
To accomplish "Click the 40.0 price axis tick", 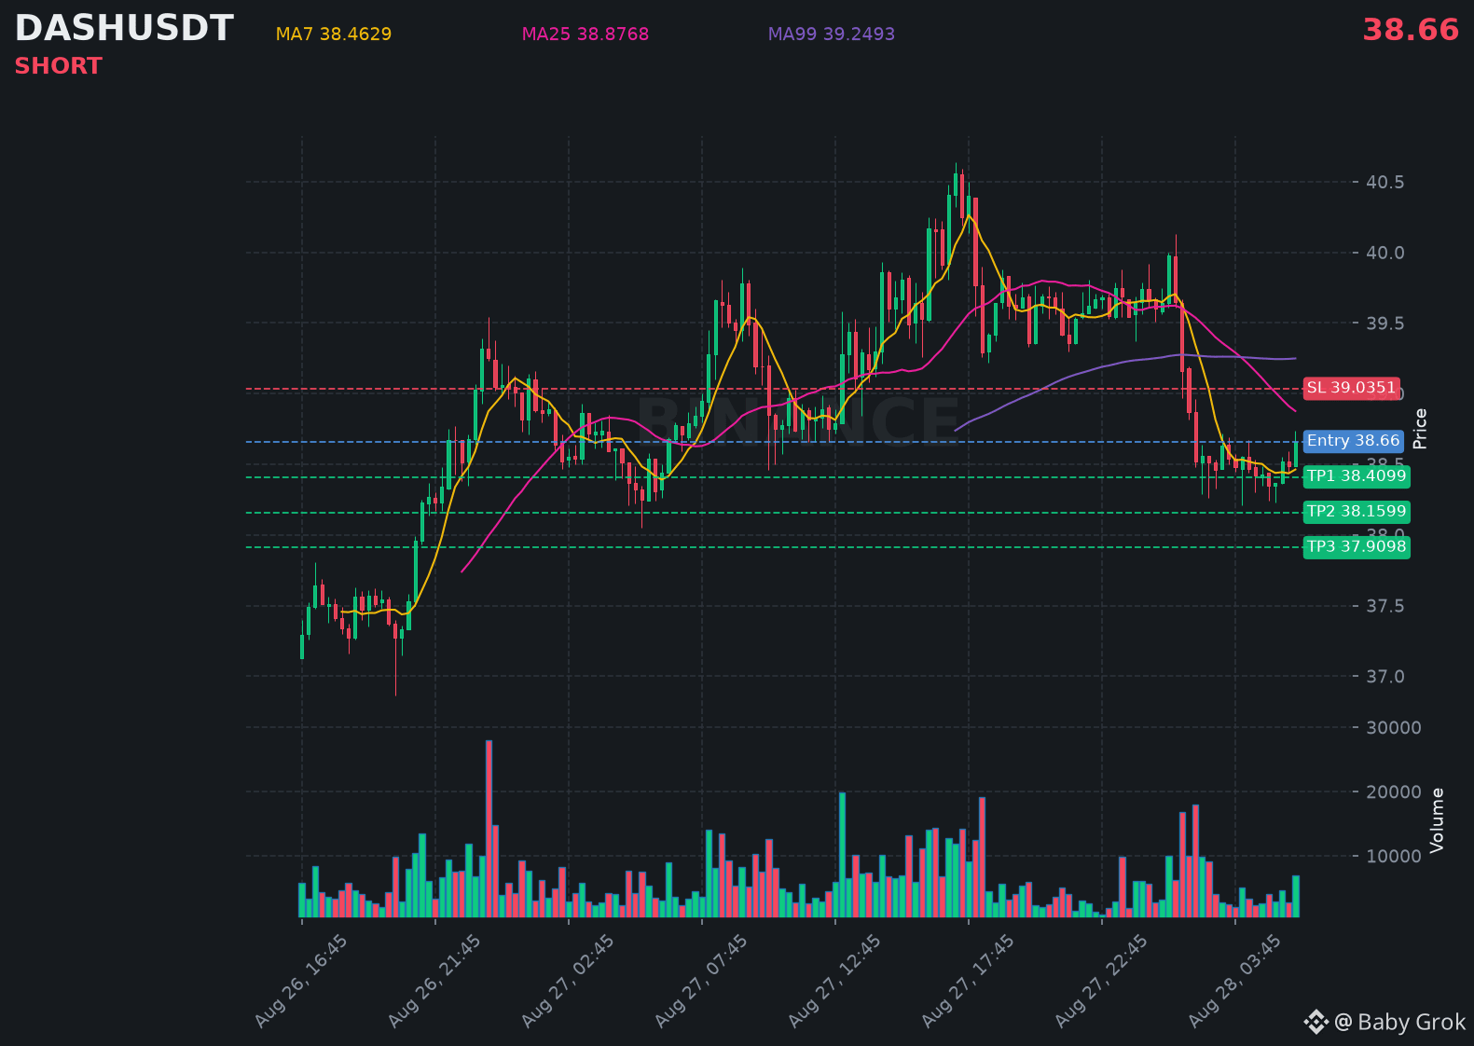I will click(1384, 254).
